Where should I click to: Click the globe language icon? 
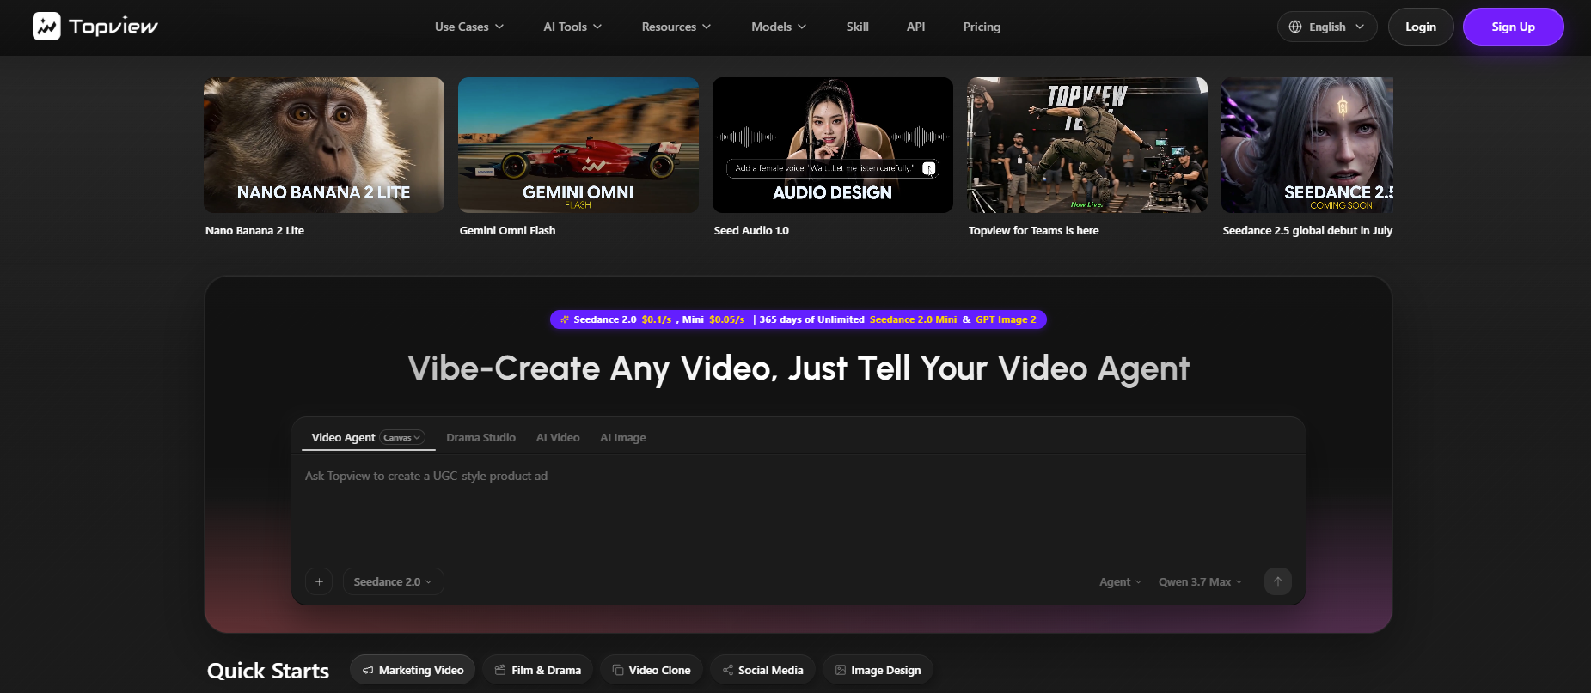click(1295, 27)
